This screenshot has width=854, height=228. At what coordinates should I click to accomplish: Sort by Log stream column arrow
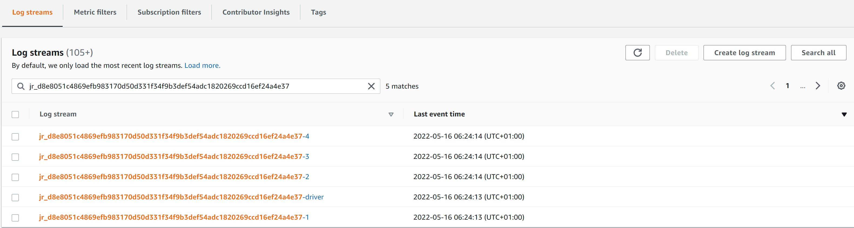[391, 114]
